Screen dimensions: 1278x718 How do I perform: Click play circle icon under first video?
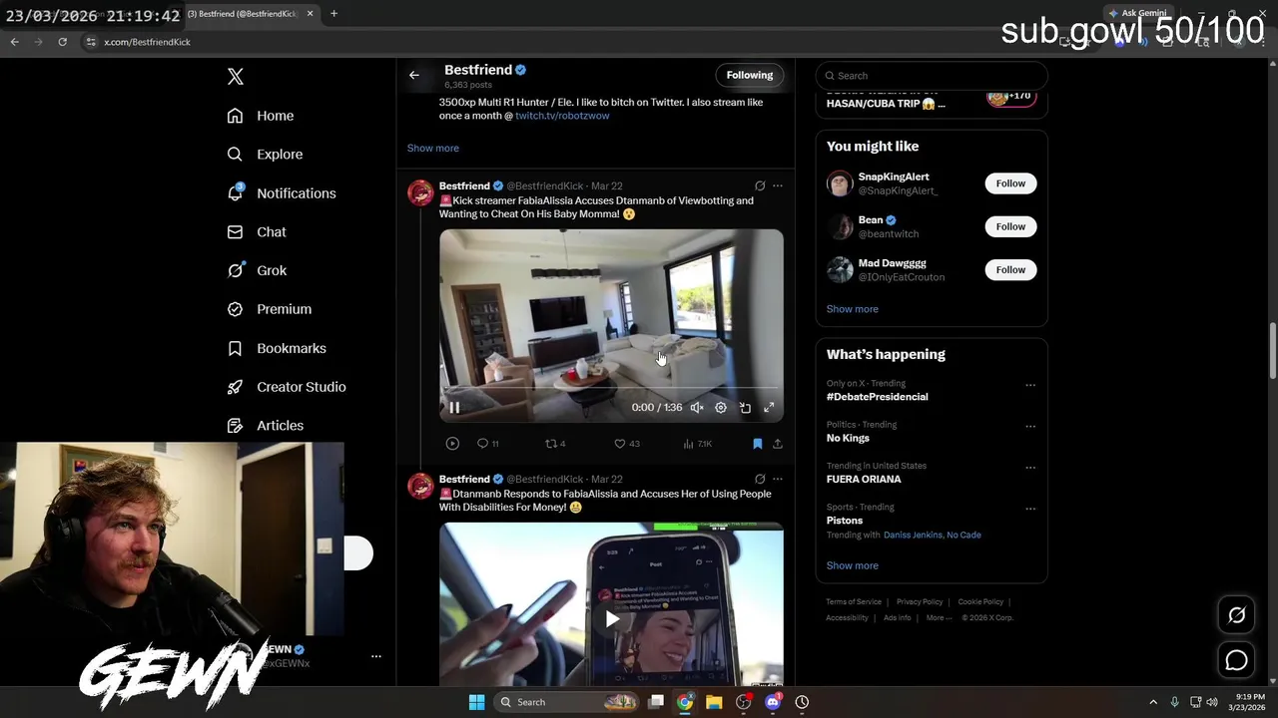coord(452,444)
